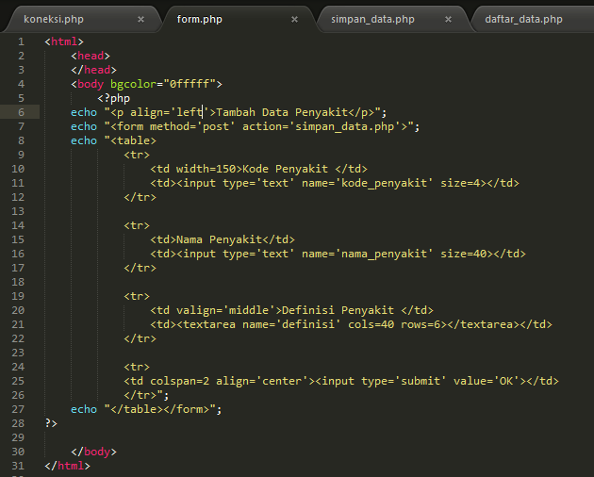
Task: Click the closing body tag
Action: click(94, 452)
